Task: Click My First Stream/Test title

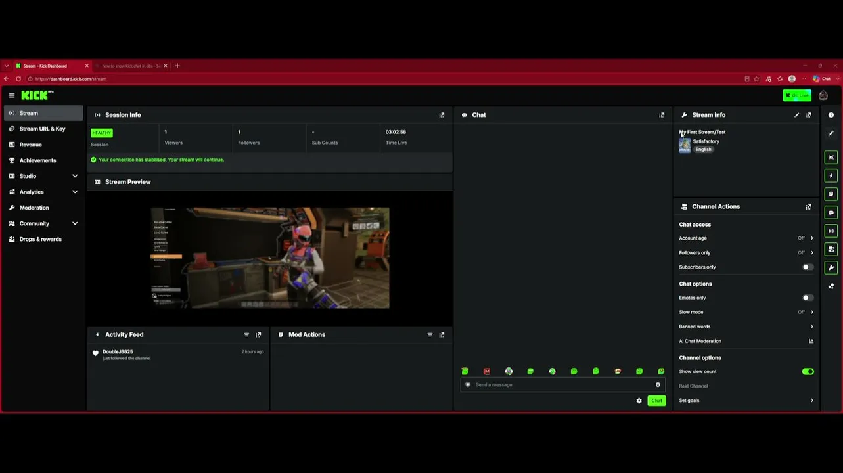Action: coord(702,132)
